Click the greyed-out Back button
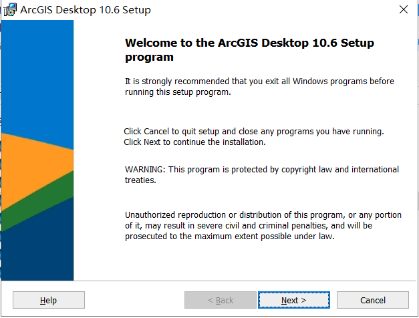The width and height of the screenshot is (419, 318). [x=220, y=300]
